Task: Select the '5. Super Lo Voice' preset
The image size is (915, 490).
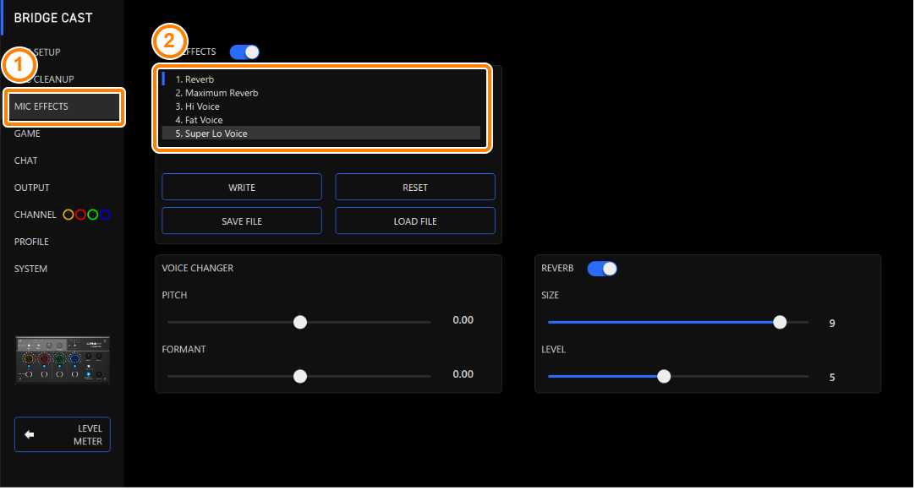Action: (x=321, y=133)
